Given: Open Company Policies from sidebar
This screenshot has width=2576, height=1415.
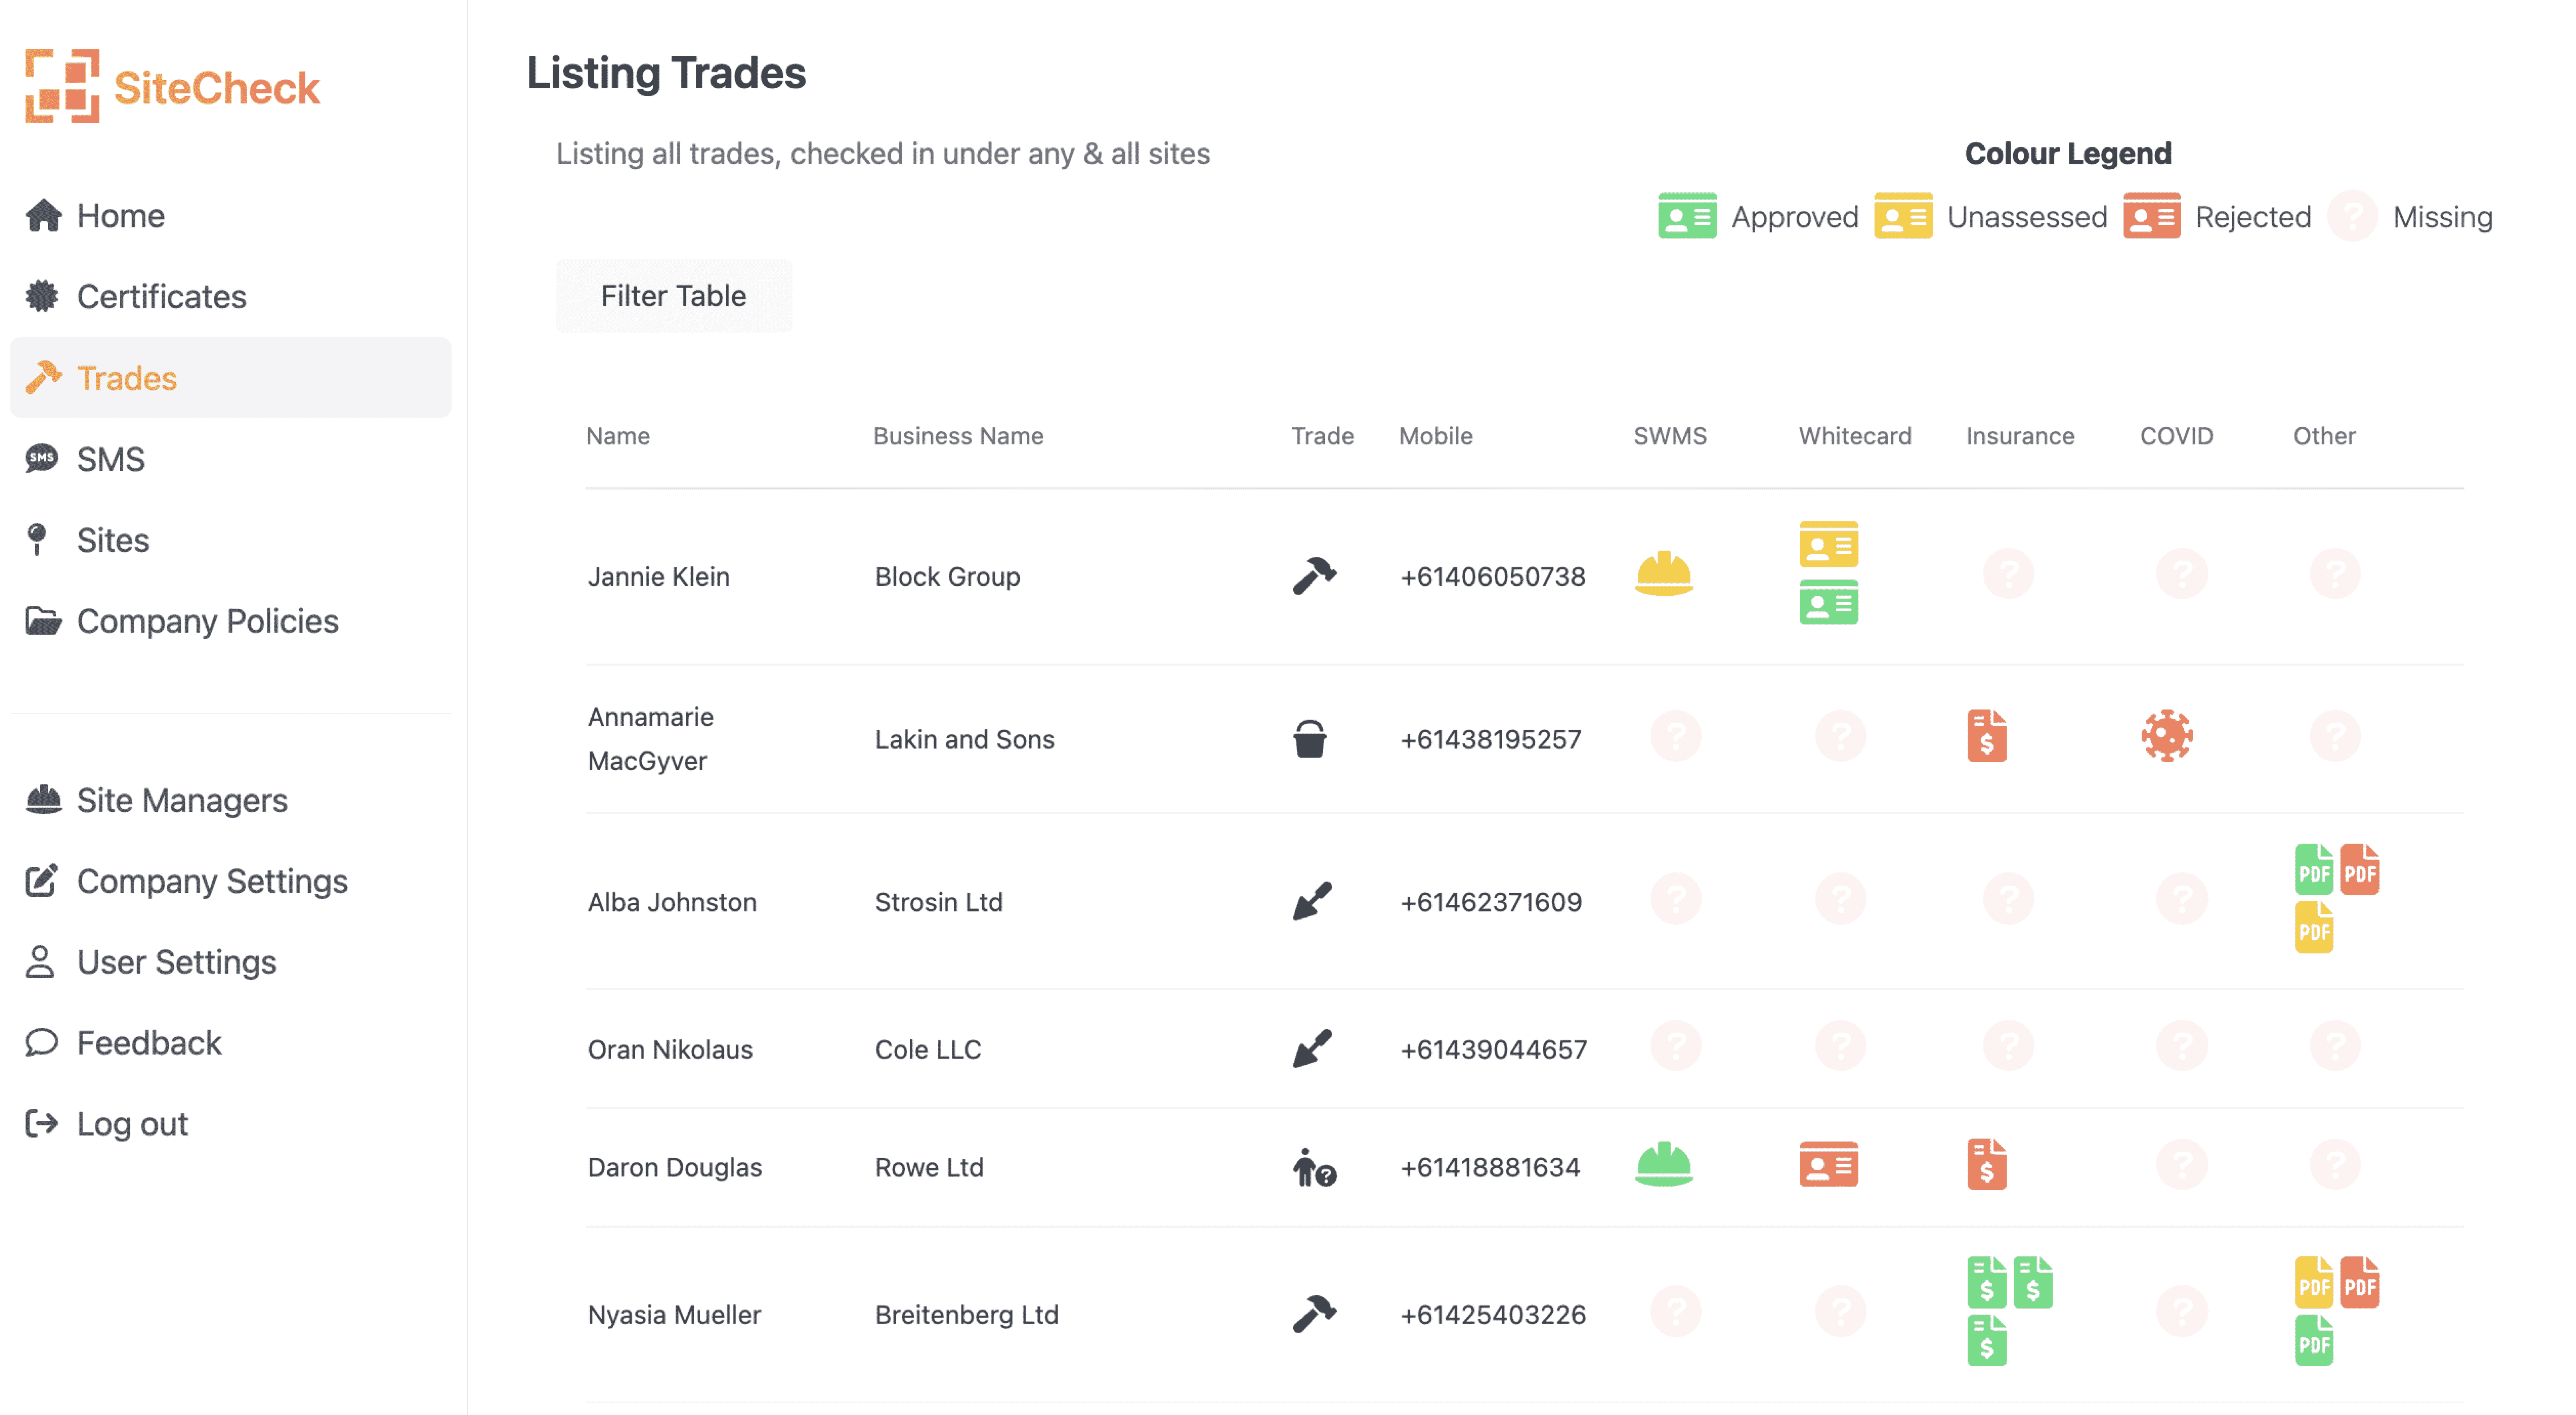Looking at the screenshot, I should (207, 621).
